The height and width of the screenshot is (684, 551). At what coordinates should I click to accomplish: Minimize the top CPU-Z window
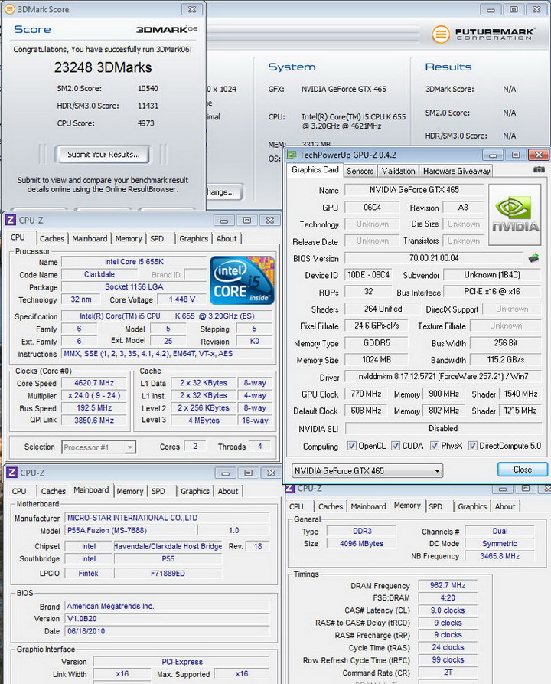click(x=224, y=221)
